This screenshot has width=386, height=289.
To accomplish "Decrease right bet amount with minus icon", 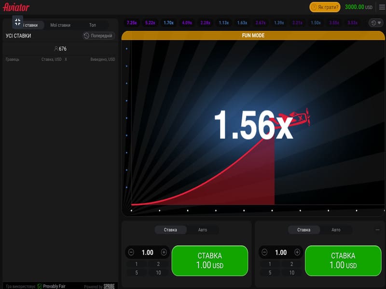I will click(264, 252).
